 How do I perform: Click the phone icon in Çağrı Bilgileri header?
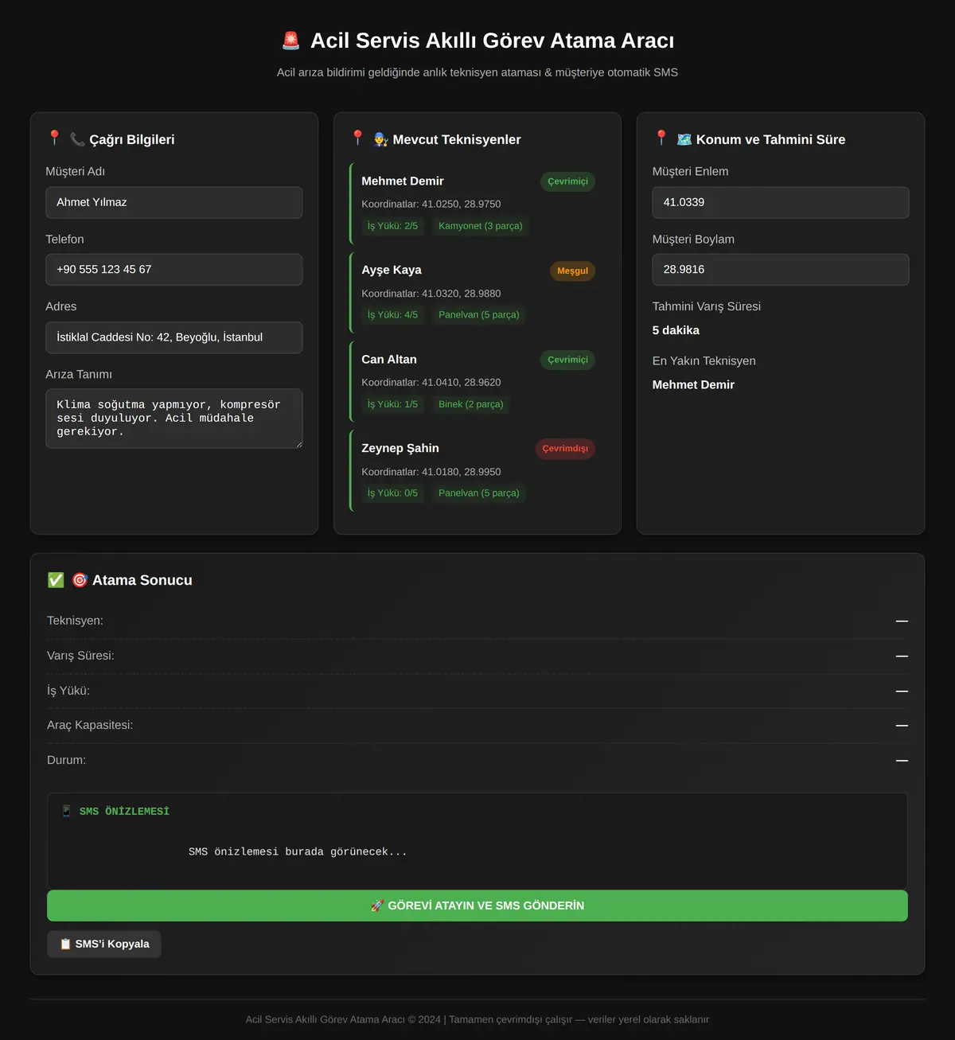click(77, 139)
